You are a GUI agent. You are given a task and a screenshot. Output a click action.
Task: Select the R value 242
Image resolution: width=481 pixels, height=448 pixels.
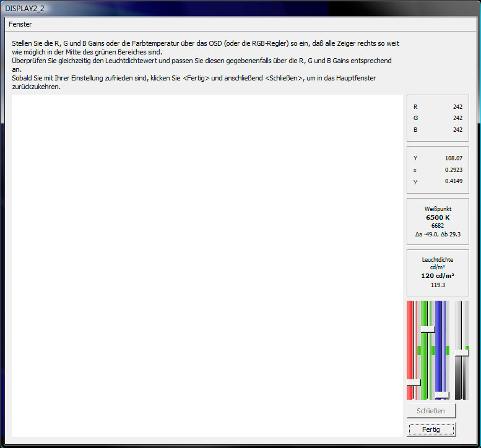(457, 107)
